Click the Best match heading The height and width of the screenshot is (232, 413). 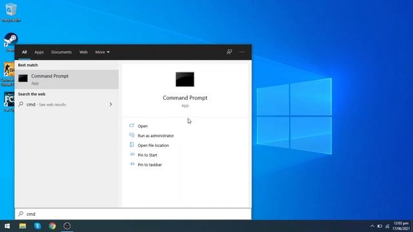click(28, 65)
